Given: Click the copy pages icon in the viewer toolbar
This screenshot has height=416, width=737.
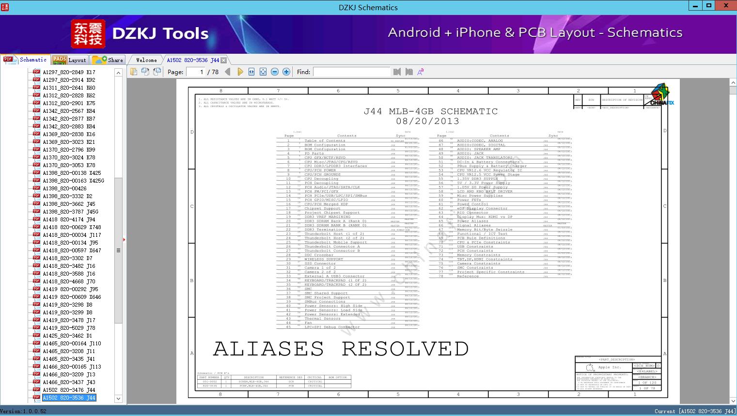Looking at the screenshot, I should (133, 72).
